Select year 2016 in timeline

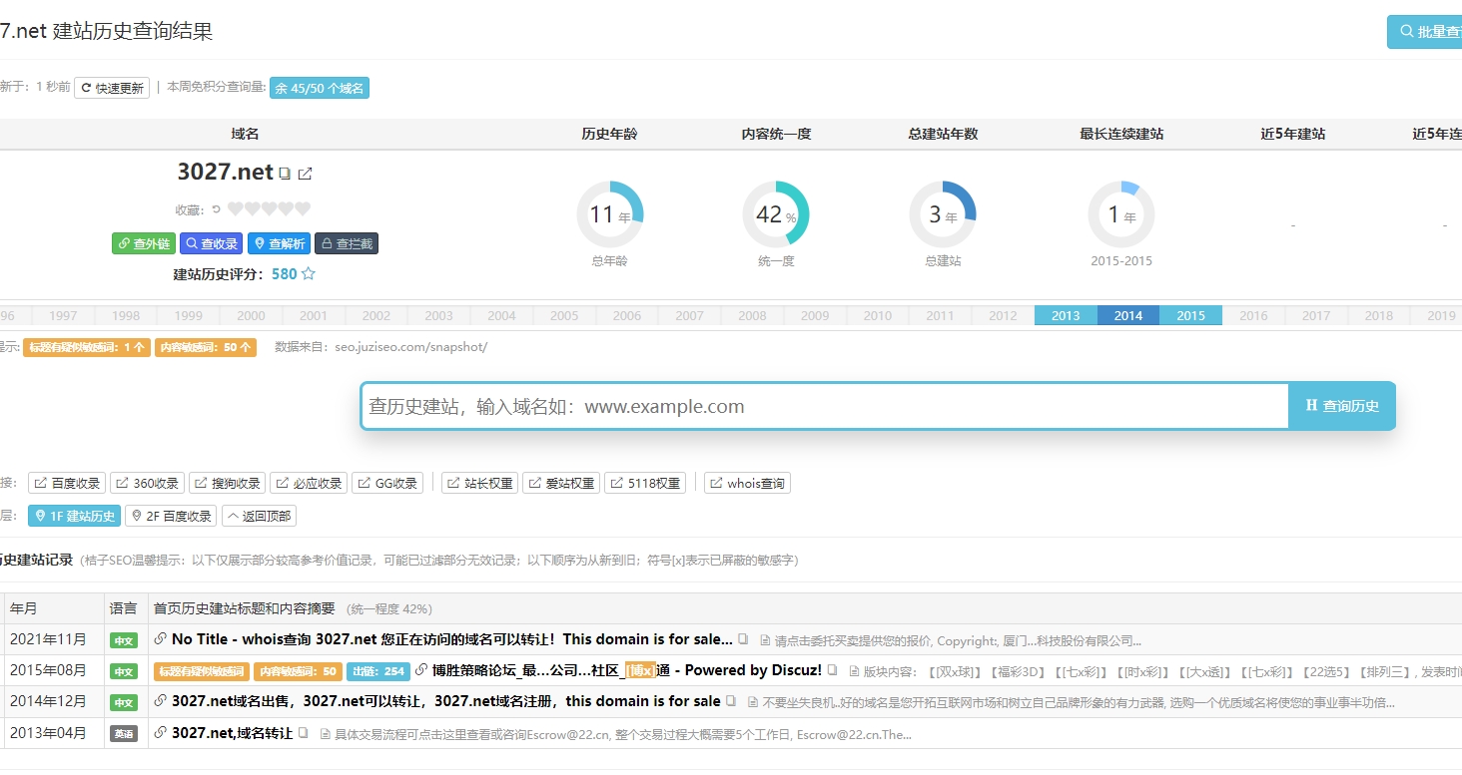coord(1253,315)
